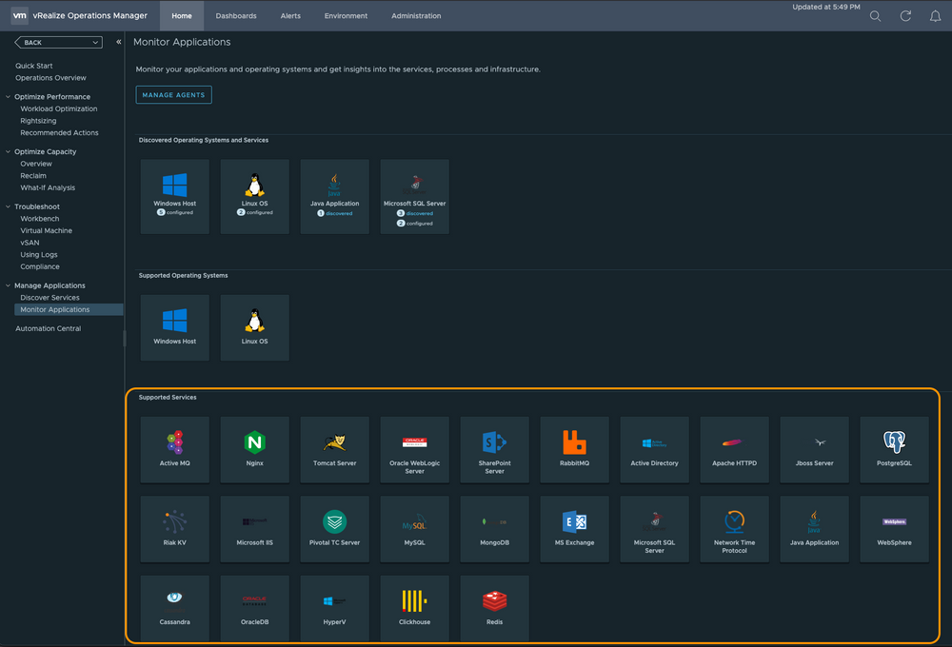Collapse the left navigation panel

119,43
